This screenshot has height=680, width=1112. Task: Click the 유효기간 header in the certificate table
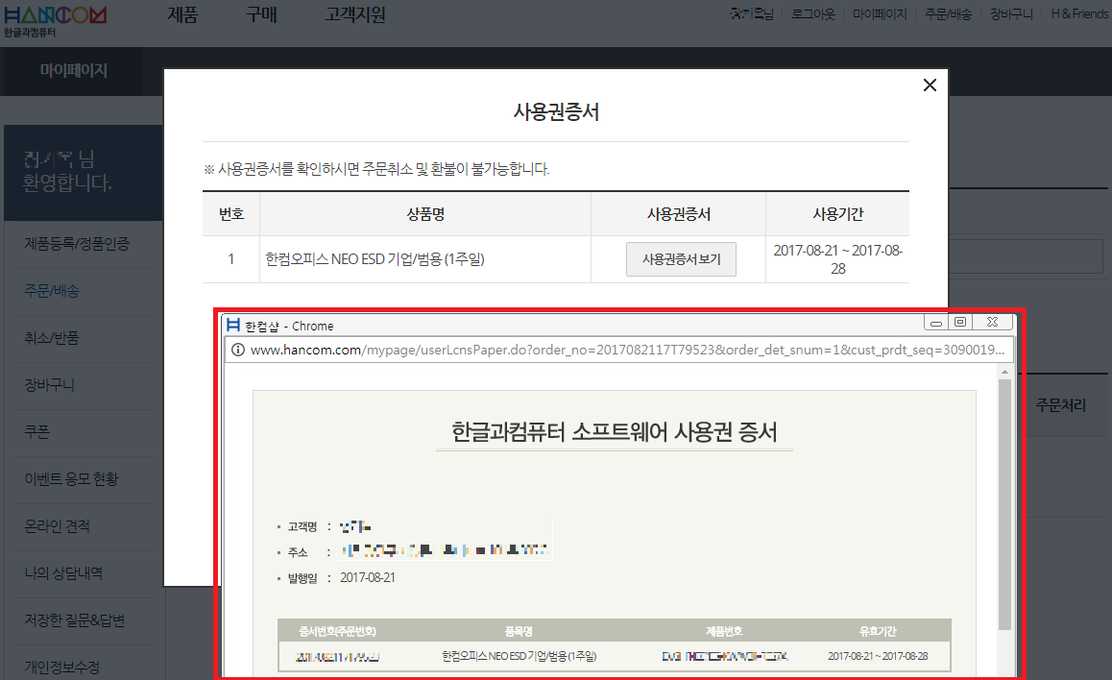click(878, 631)
